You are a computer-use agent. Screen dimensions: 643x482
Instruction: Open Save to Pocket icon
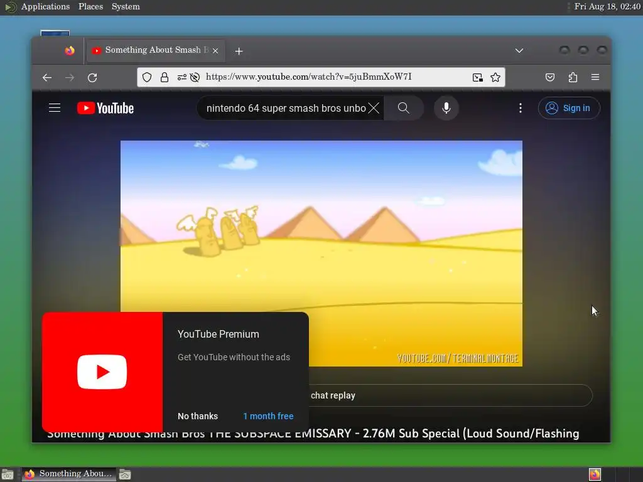coord(550,77)
